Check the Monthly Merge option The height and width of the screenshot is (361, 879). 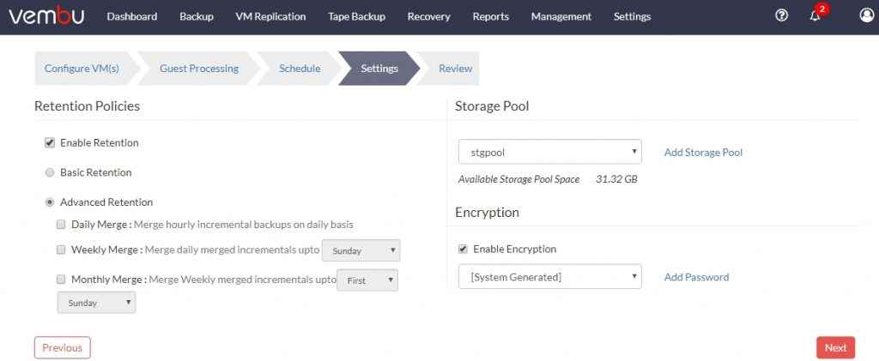pos(61,280)
